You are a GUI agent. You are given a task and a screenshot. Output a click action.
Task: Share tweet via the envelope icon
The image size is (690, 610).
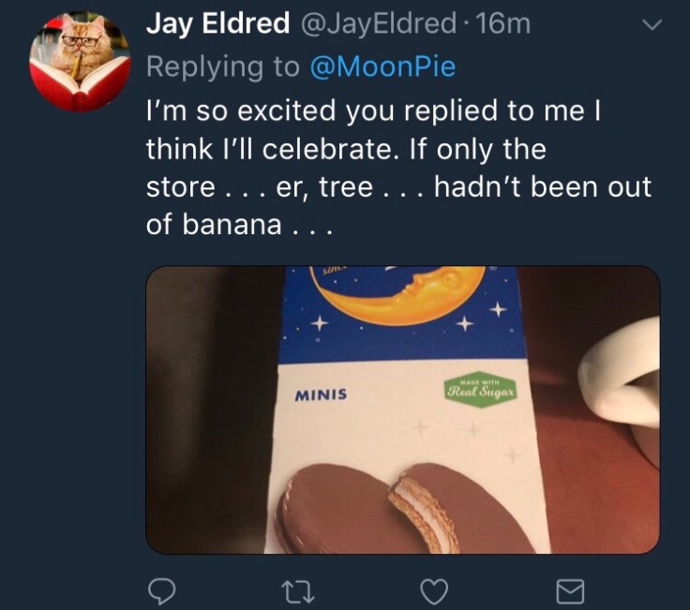point(570,589)
